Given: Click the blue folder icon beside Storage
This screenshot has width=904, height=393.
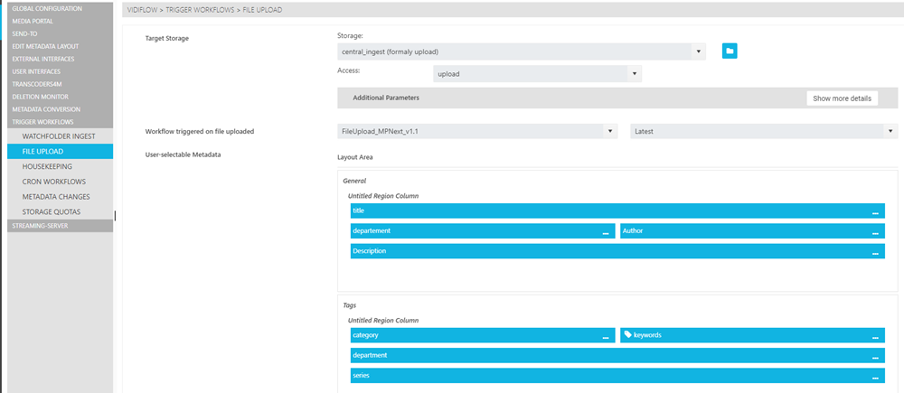Looking at the screenshot, I should tap(730, 51).
